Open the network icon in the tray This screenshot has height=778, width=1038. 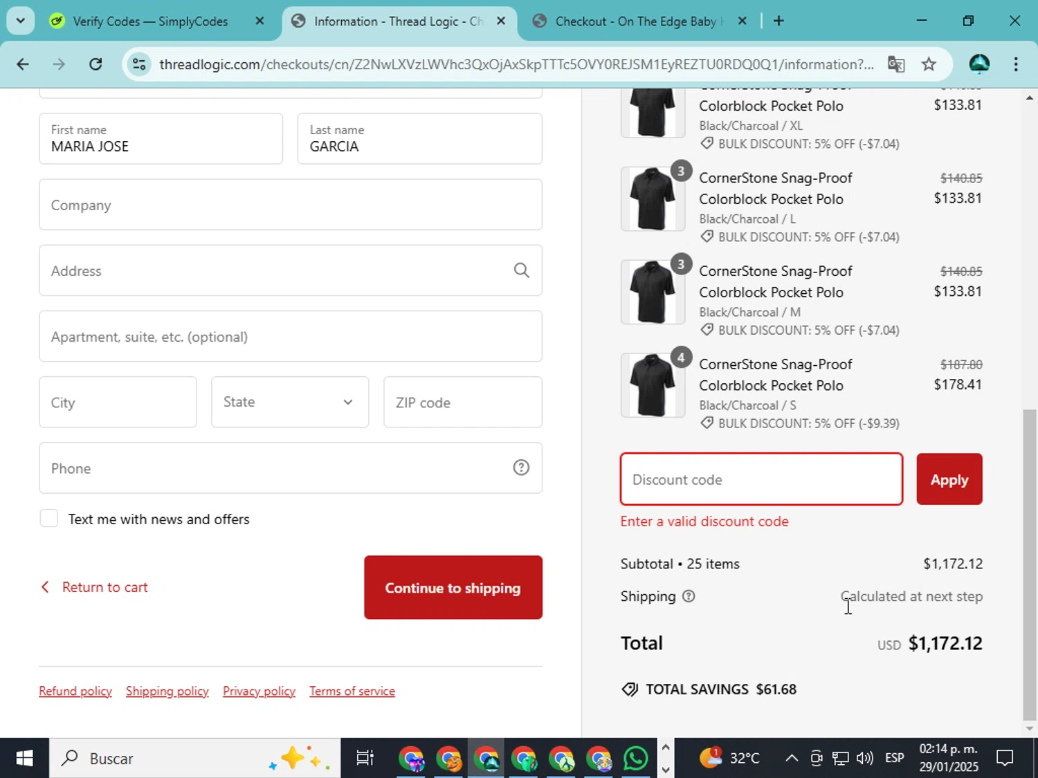840,759
